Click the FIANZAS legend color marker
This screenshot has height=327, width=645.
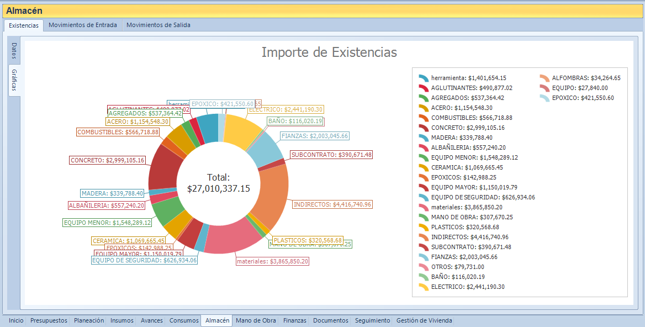424,257
